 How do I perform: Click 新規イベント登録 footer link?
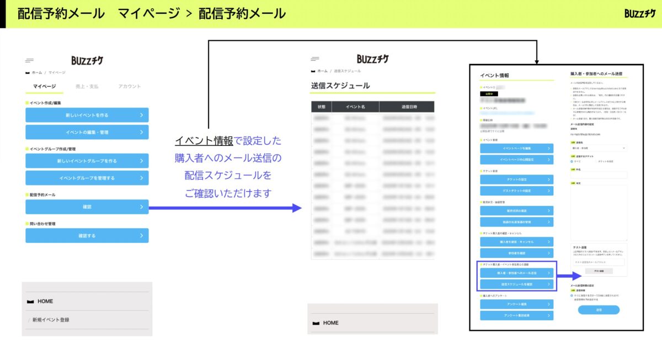point(51,320)
